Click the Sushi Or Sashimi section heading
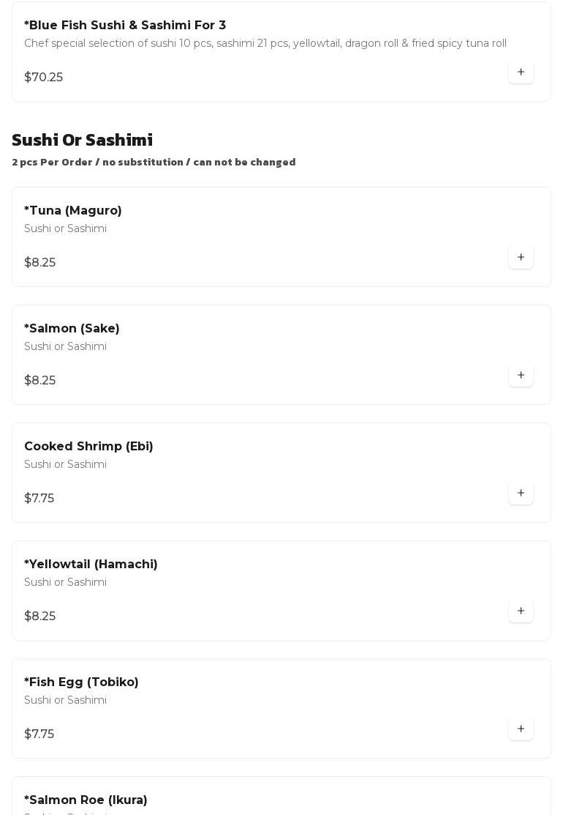Image resolution: width=563 pixels, height=815 pixels. tap(82, 140)
